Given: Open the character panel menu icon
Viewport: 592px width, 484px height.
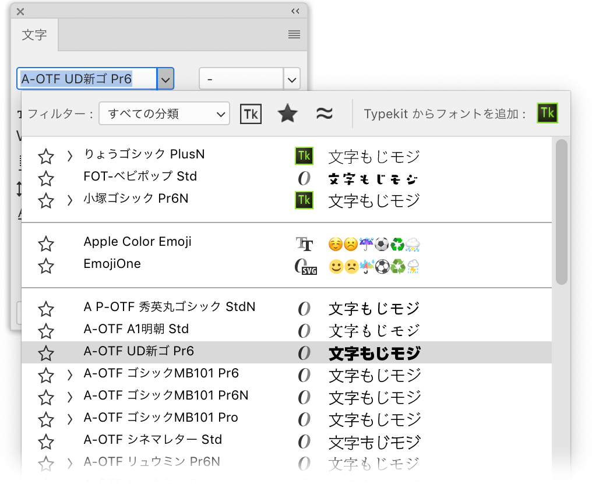Looking at the screenshot, I should (294, 34).
